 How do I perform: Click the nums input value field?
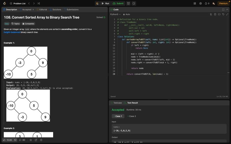[169, 129]
